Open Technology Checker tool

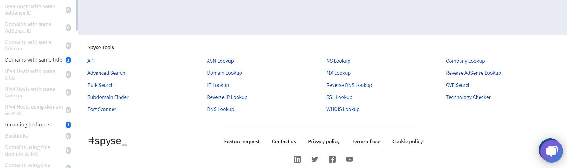click(x=468, y=97)
